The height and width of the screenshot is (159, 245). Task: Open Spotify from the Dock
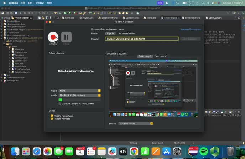(204, 151)
